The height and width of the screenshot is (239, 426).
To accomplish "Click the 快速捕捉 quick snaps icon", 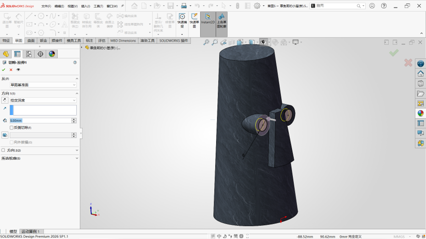I will click(182, 20).
